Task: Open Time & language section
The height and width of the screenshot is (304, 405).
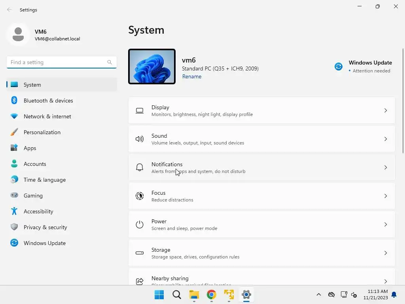Action: pyautogui.click(x=61, y=179)
